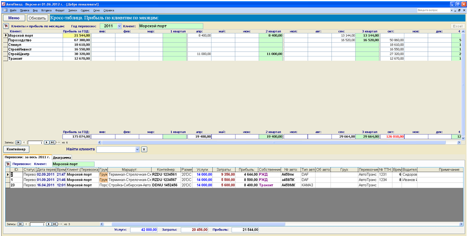Click the vehicle number cell А459МК
The width and height of the screenshot is (468, 236).
point(291,185)
